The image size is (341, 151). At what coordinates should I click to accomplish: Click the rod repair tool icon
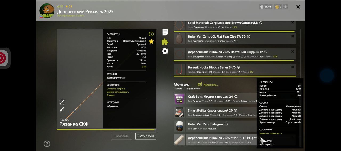pos(62,109)
